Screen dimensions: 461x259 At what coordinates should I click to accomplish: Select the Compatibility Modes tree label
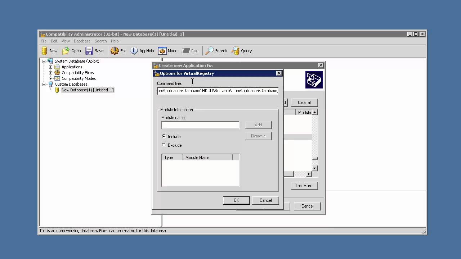(79, 78)
